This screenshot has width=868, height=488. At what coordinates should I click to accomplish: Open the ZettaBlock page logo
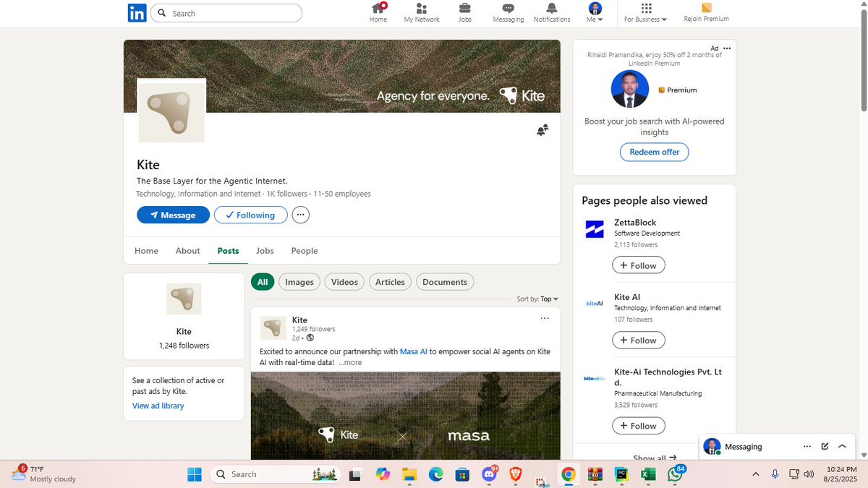[x=595, y=230]
